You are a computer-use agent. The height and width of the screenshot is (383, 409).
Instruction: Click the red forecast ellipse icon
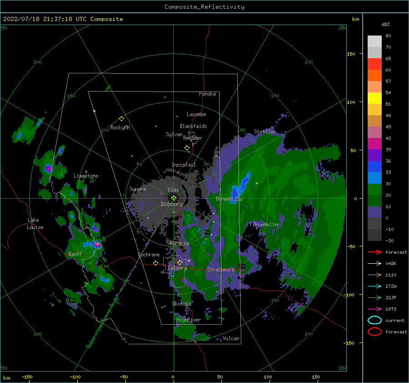point(374,332)
